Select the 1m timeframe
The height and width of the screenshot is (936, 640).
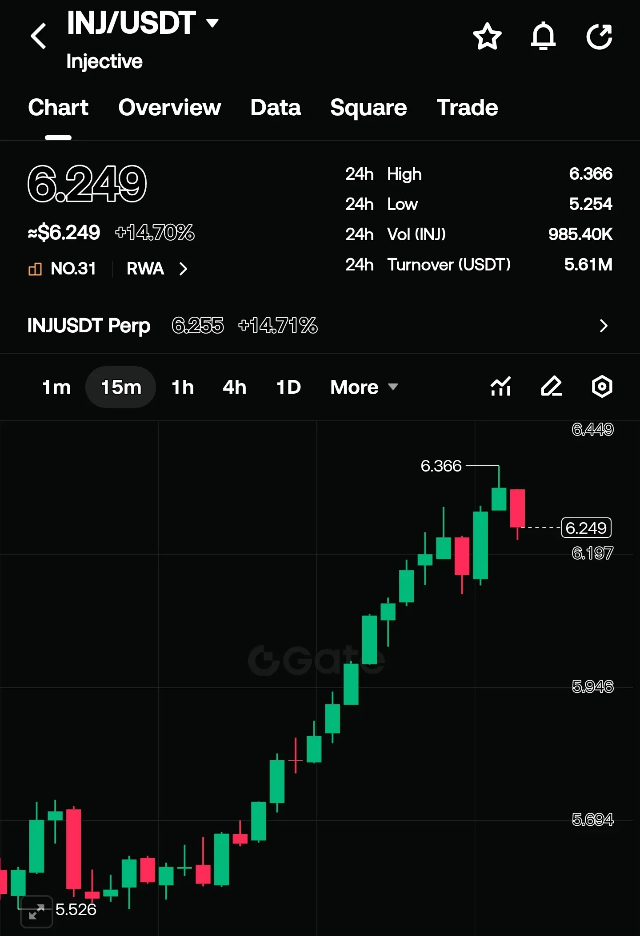click(56, 387)
